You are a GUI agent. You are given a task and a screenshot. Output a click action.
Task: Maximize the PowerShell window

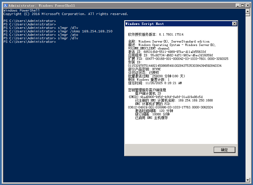242,5
